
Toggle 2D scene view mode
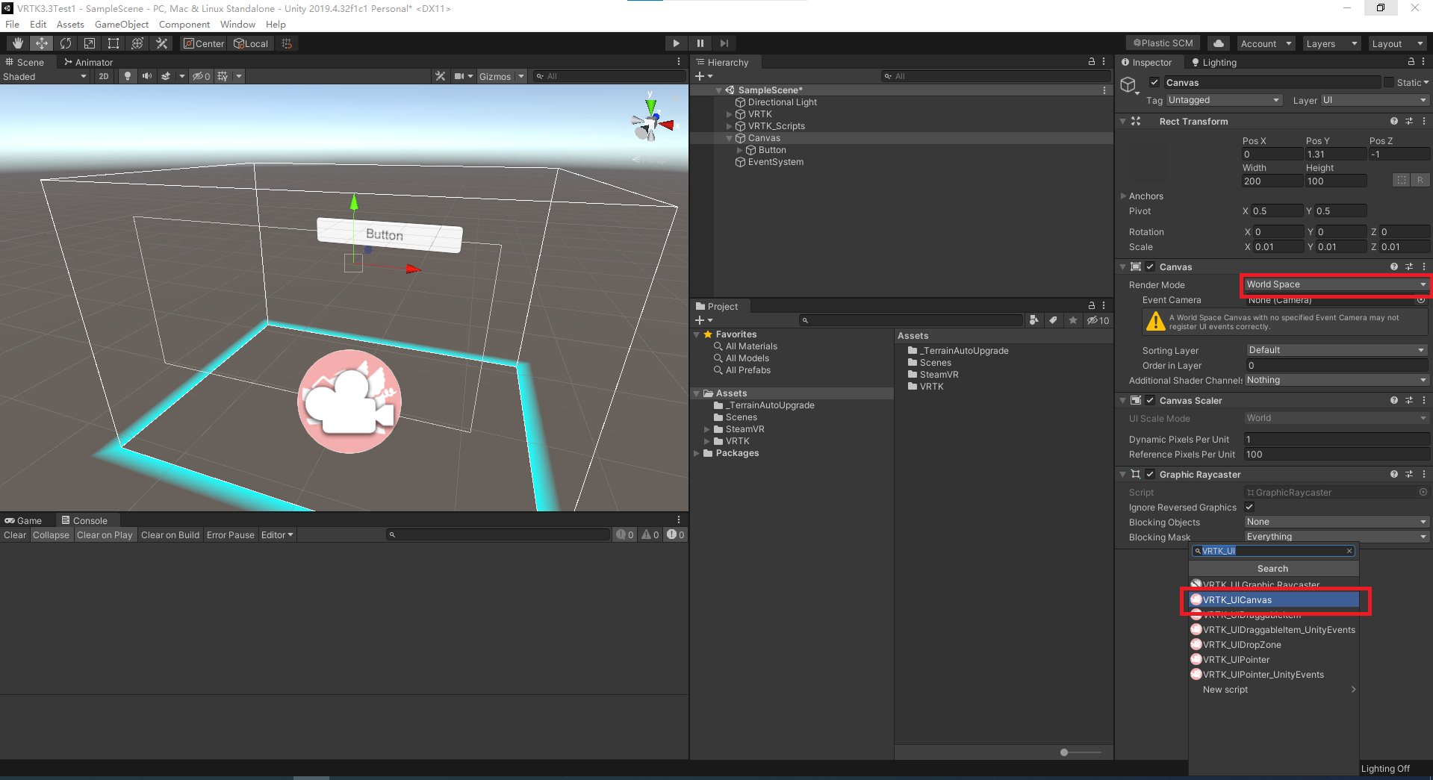click(x=104, y=76)
